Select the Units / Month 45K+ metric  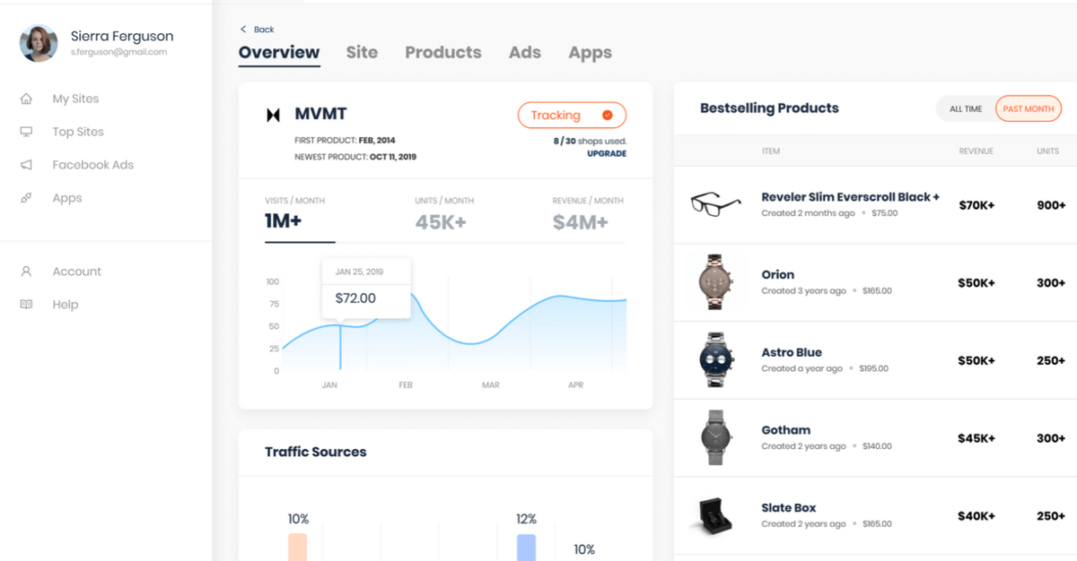(445, 214)
